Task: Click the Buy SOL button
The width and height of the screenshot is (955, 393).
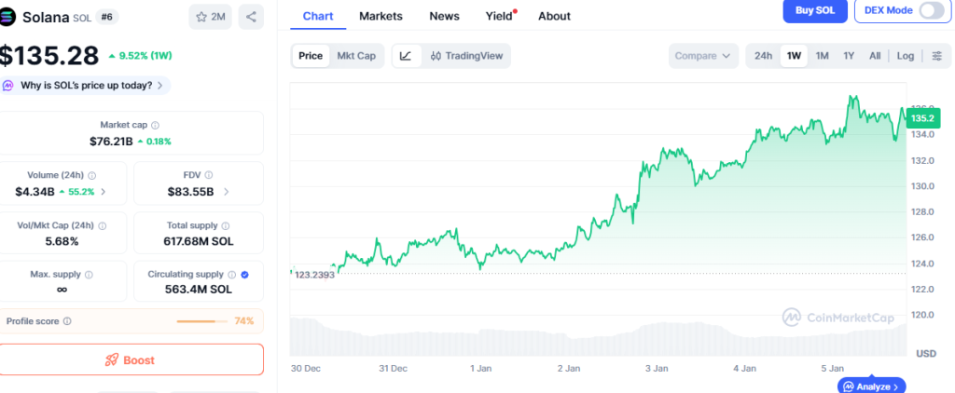Action: [814, 10]
